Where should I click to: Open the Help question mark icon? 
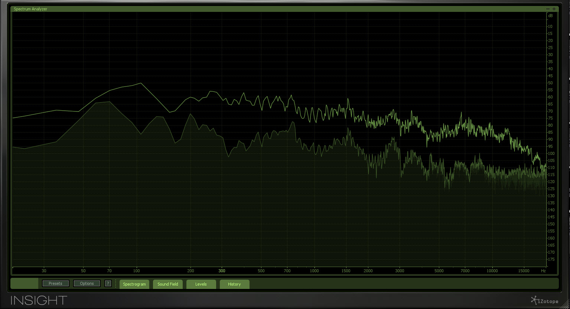(x=108, y=283)
